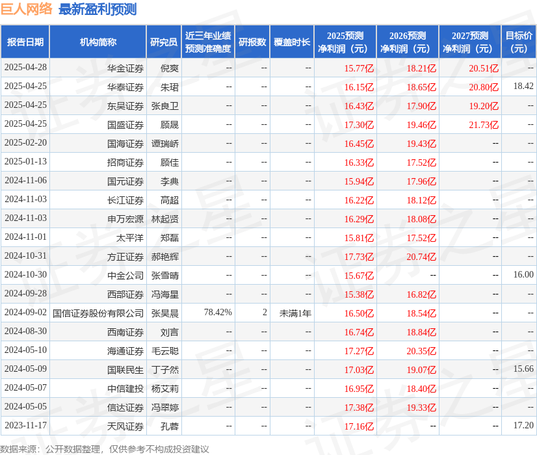This screenshot has width=537, height=455.
Task: Click analyst name 朱珺
Action: pos(170,87)
